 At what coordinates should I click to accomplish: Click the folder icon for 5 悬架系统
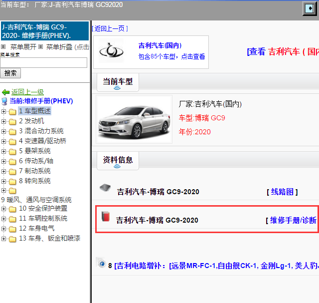click(x=12, y=152)
